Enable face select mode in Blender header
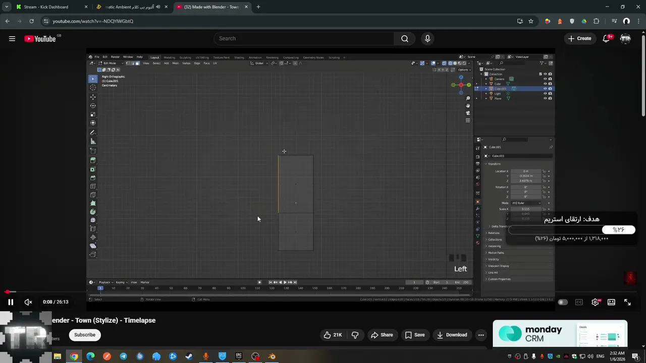Image resolution: width=646 pixels, height=363 pixels. coord(137,63)
